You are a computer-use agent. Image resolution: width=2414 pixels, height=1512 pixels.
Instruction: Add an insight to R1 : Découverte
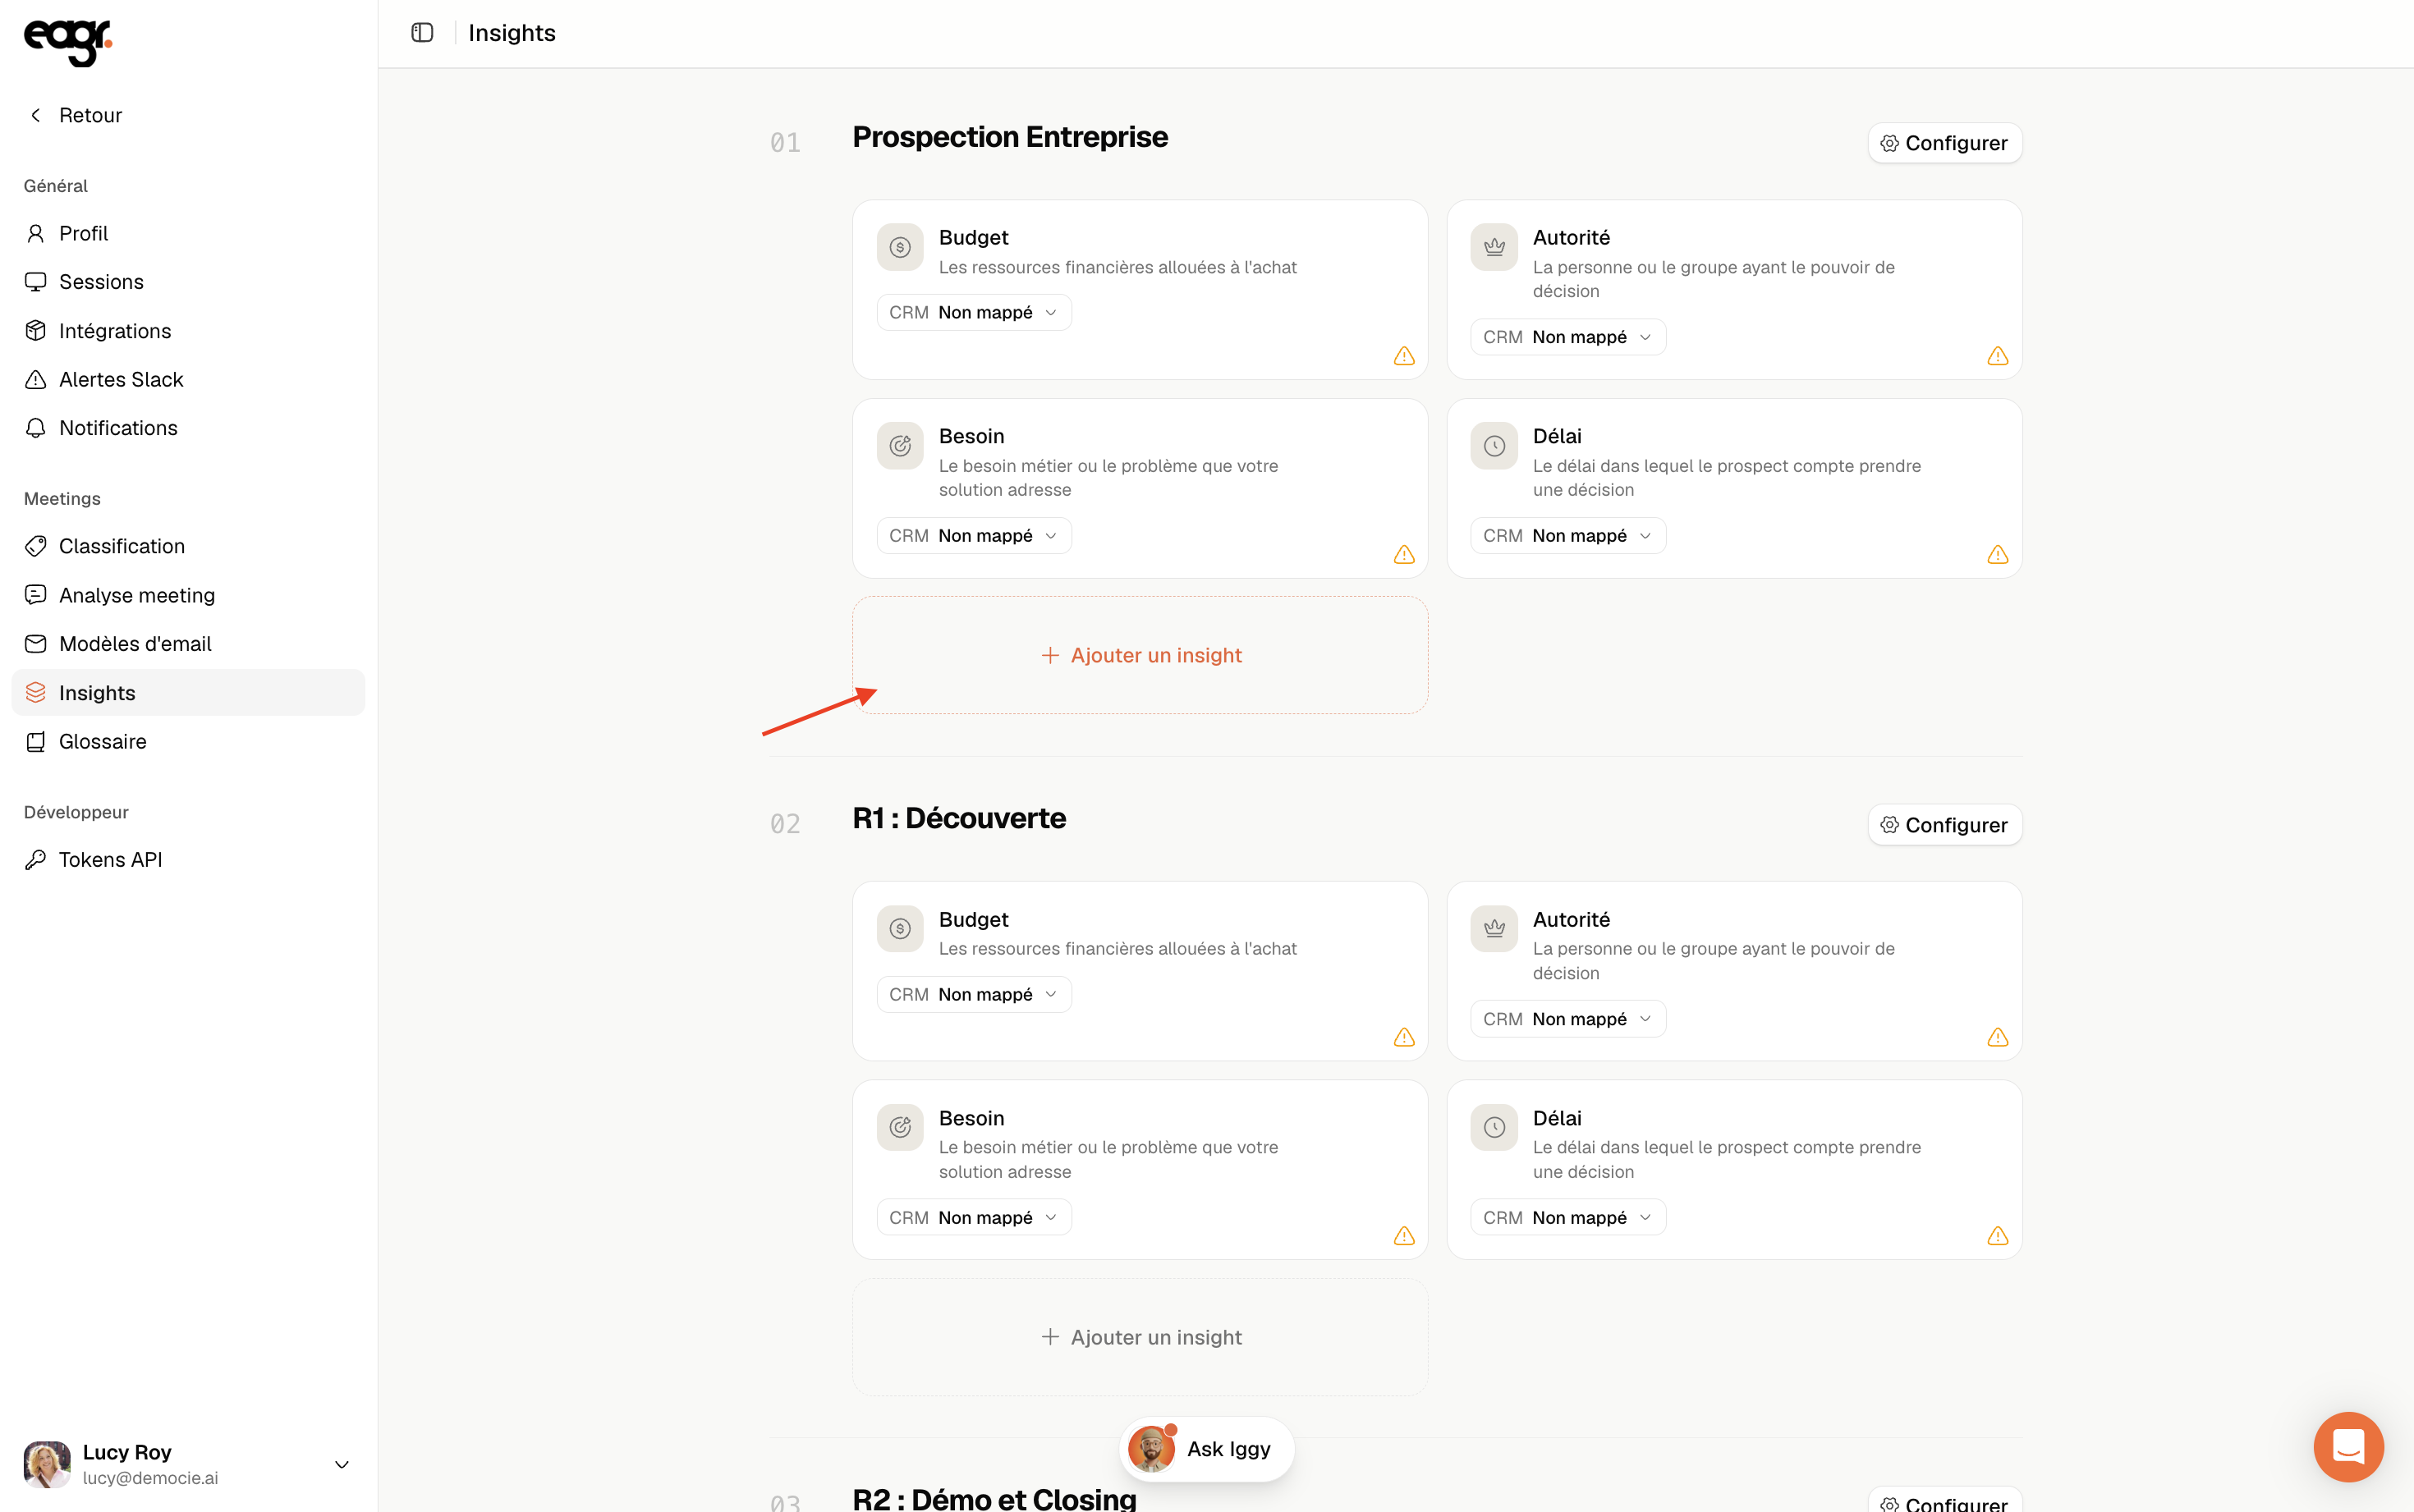point(1140,1337)
